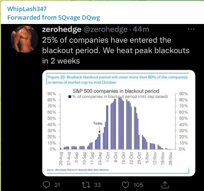Click the tweet text about blackout period
The width and height of the screenshot is (204, 191).
[116, 50]
